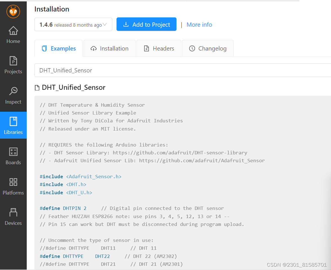Screen dimensions: 331x270
Task: Click the Adafruit_Sensor GitHub URL comment
Action: pos(152,161)
